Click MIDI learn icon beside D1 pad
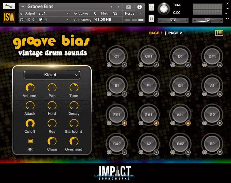 tap(173, 65)
